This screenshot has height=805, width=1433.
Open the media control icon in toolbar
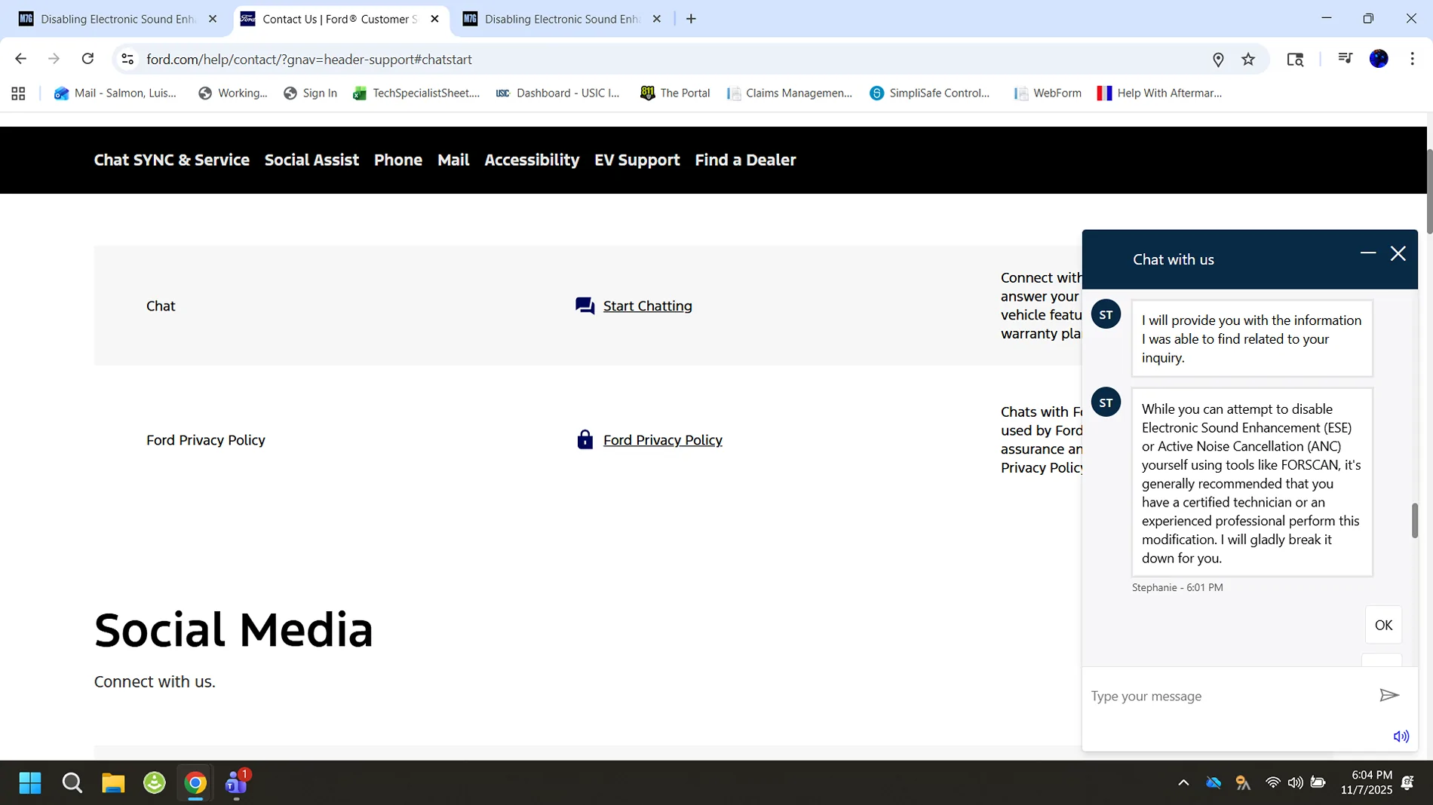(x=1345, y=59)
